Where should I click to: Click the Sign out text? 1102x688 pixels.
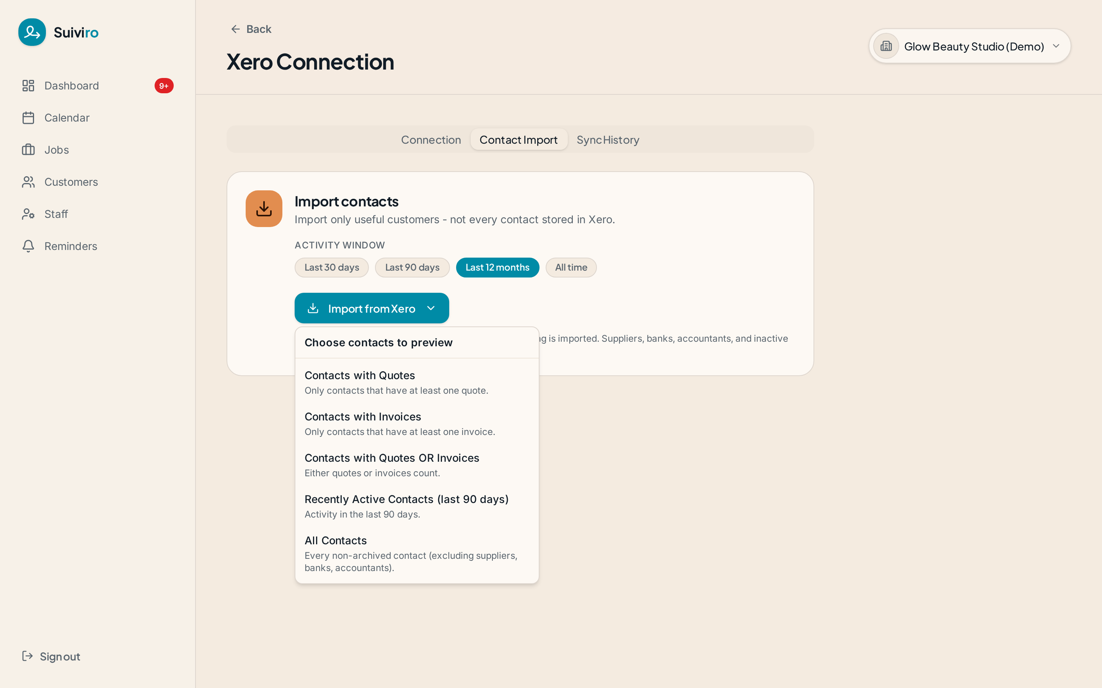point(60,657)
